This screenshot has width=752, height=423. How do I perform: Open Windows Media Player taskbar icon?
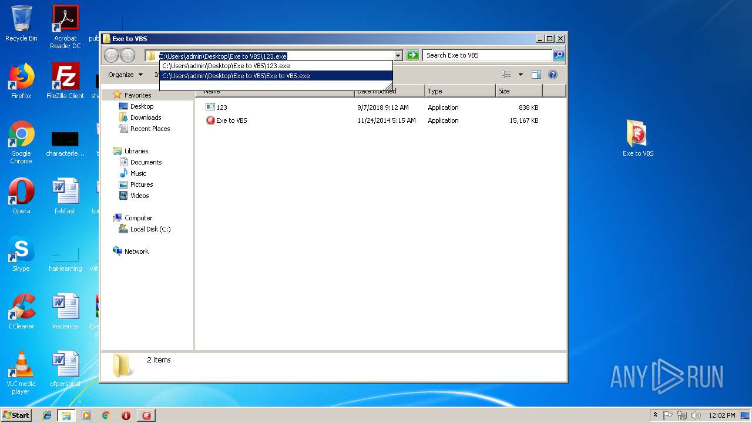[x=86, y=415]
